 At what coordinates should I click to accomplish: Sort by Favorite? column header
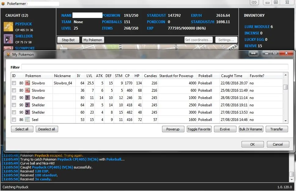pyautogui.click(x=265, y=76)
